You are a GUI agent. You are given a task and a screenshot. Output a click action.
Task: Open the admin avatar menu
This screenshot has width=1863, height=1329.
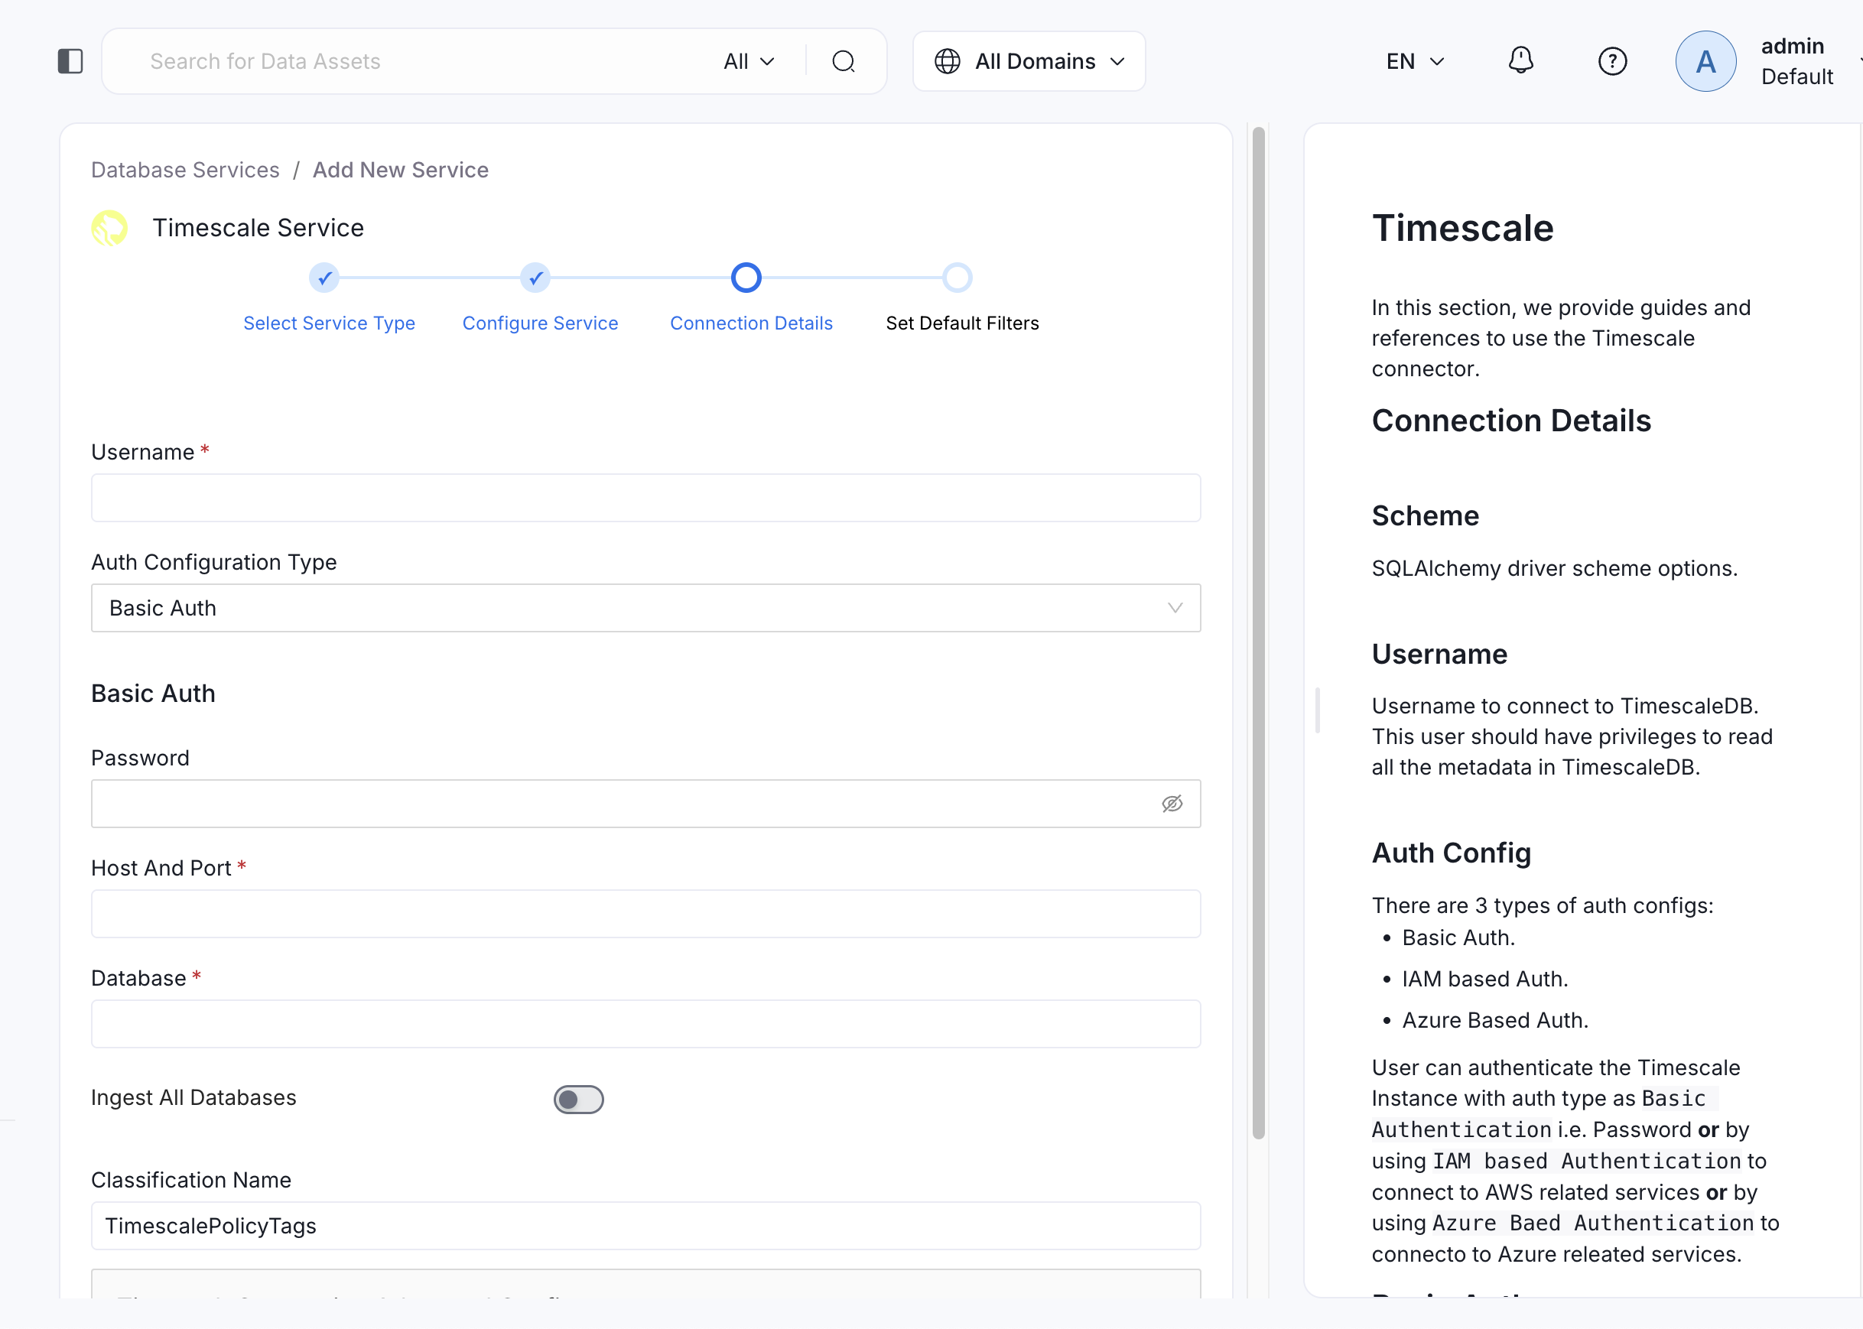(x=1706, y=60)
